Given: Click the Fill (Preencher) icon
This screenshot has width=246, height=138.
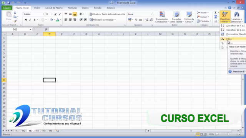Looking at the screenshot, I should pyautogui.click(x=216, y=17).
